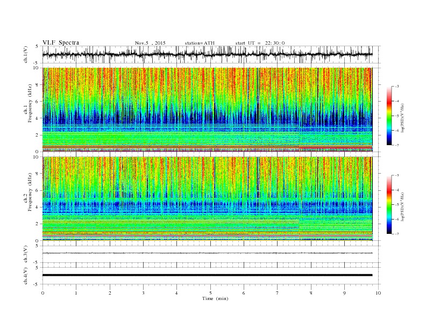This screenshot has width=426, height=329.
Task: Select the "start UT = 22:30:0" text
Action: click(x=260, y=43)
